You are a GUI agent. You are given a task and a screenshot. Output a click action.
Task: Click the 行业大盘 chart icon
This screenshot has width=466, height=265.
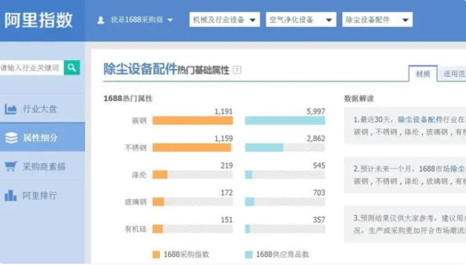point(11,109)
